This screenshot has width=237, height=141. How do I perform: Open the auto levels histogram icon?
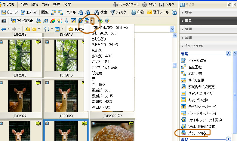(46, 21)
